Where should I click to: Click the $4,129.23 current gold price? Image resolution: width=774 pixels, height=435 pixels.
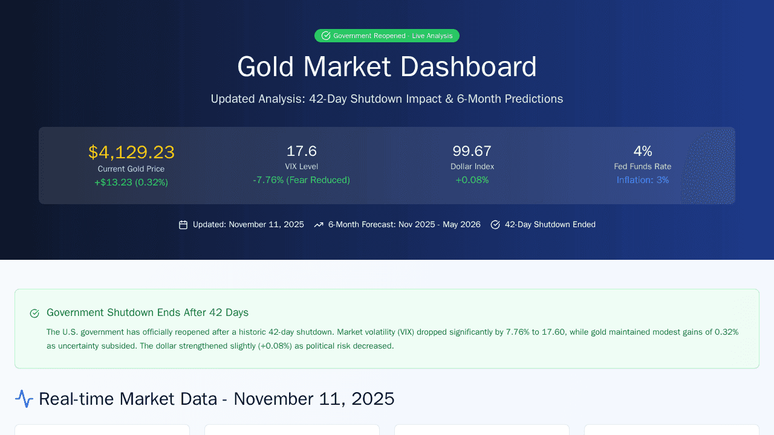131,152
